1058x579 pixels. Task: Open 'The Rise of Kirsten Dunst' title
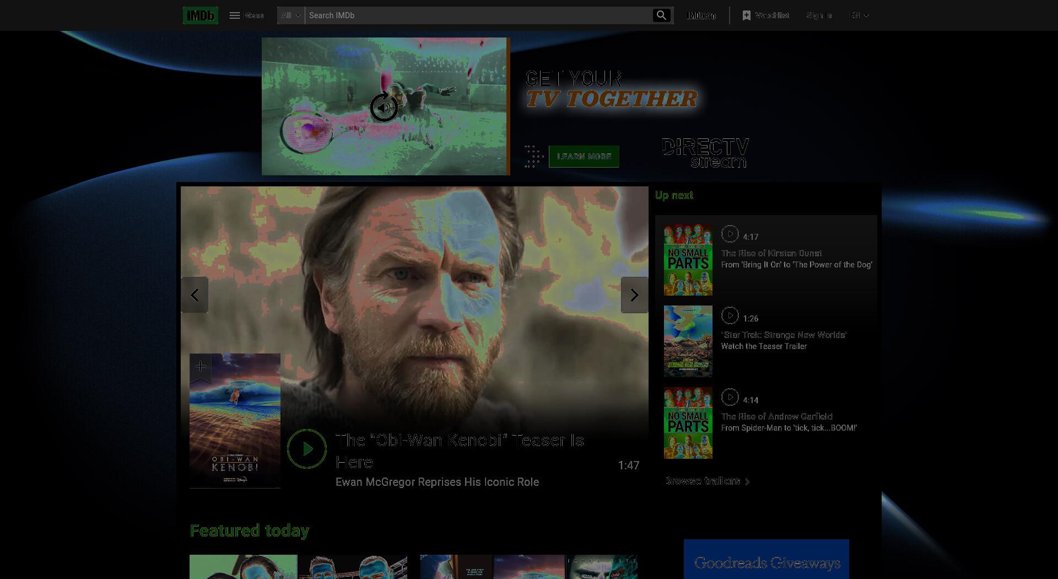pos(771,253)
